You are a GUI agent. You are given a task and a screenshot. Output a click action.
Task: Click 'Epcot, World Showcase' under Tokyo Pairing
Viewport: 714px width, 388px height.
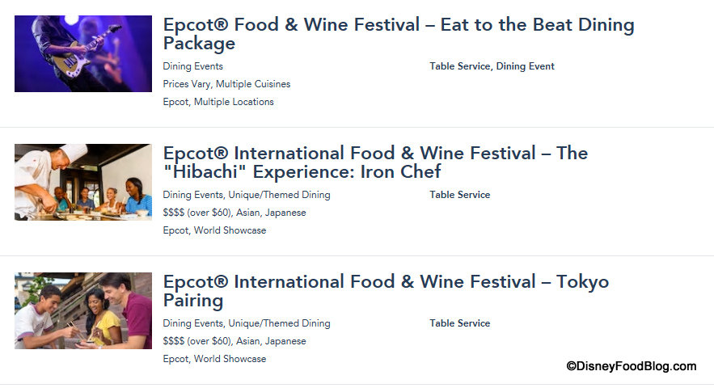pos(214,359)
